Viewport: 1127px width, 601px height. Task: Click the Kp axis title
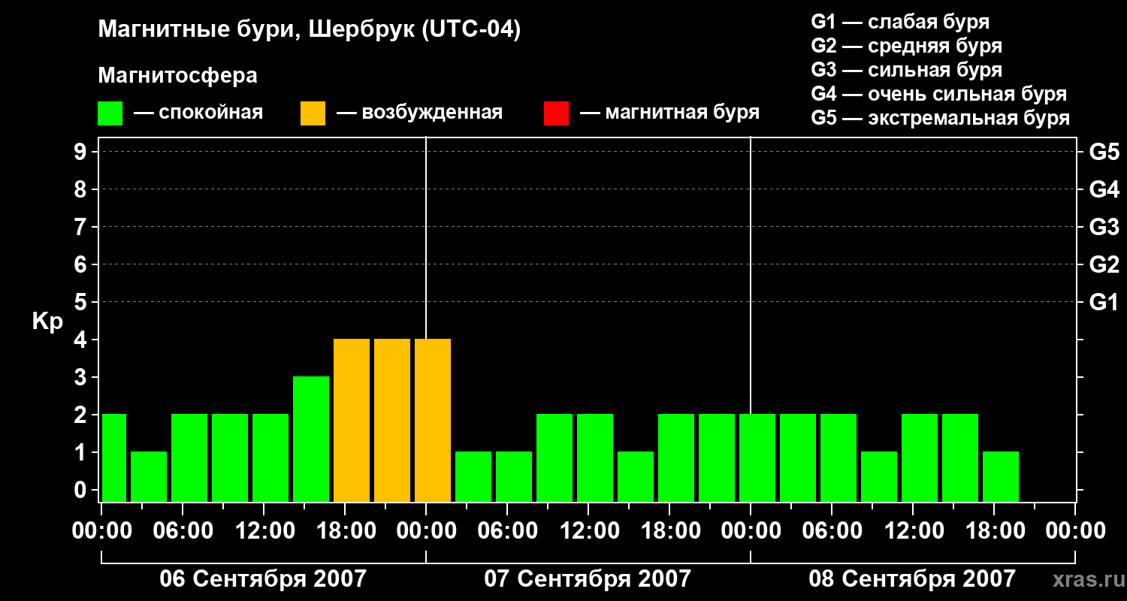(47, 322)
